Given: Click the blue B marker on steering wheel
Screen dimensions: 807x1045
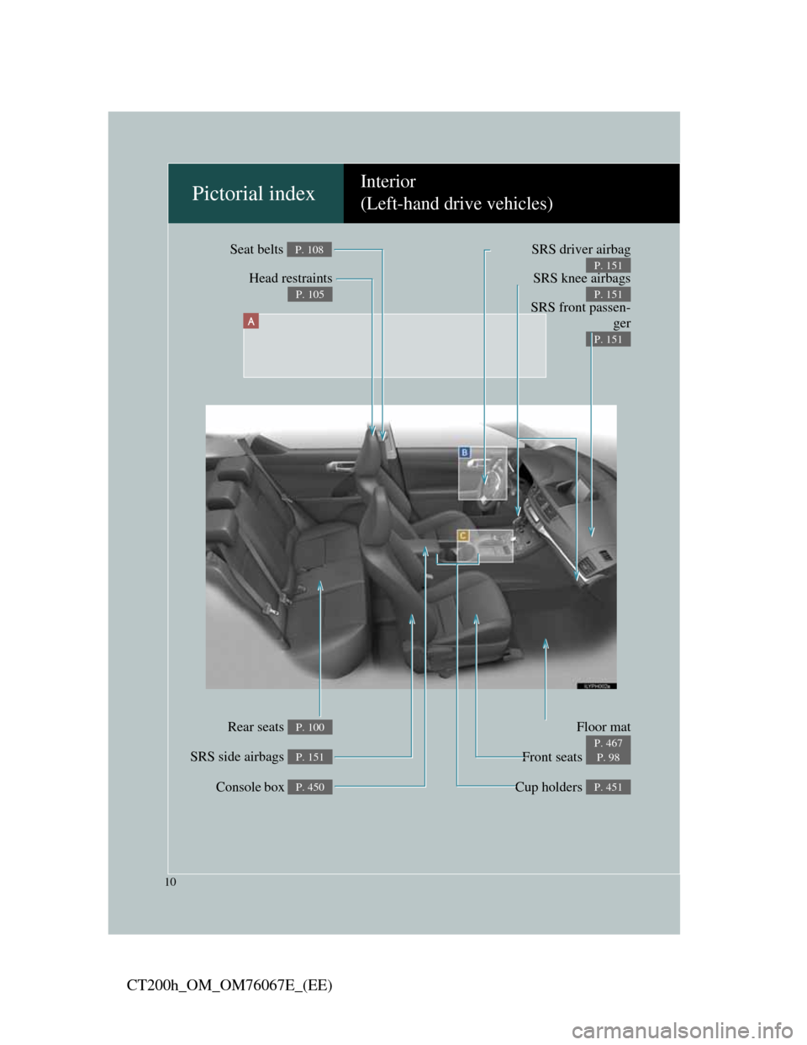Looking at the screenshot, I should point(464,453).
